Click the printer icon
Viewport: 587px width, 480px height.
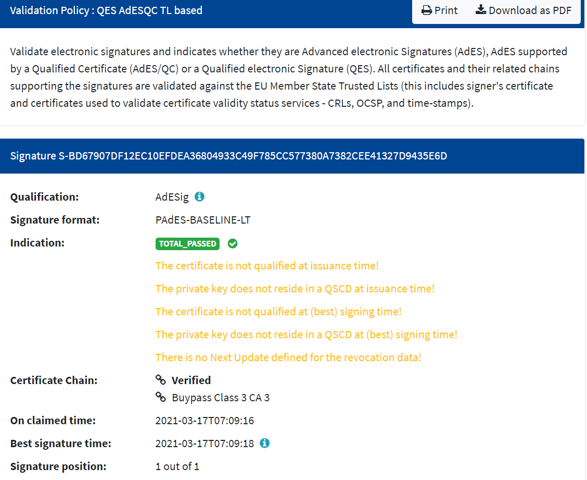[426, 10]
